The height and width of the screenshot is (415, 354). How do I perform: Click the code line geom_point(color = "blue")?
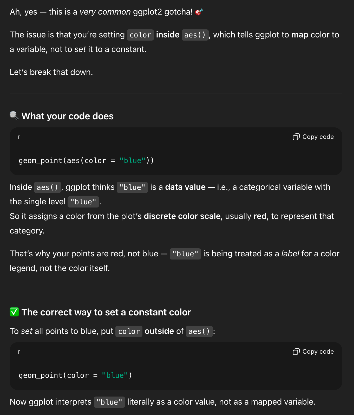pyautogui.click(x=75, y=375)
